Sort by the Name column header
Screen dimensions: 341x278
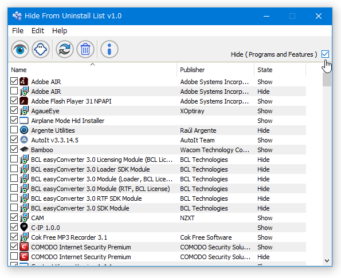click(x=93, y=70)
